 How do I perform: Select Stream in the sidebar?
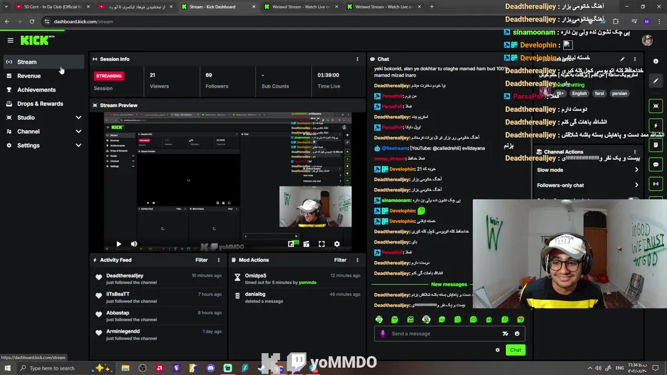[44, 62]
